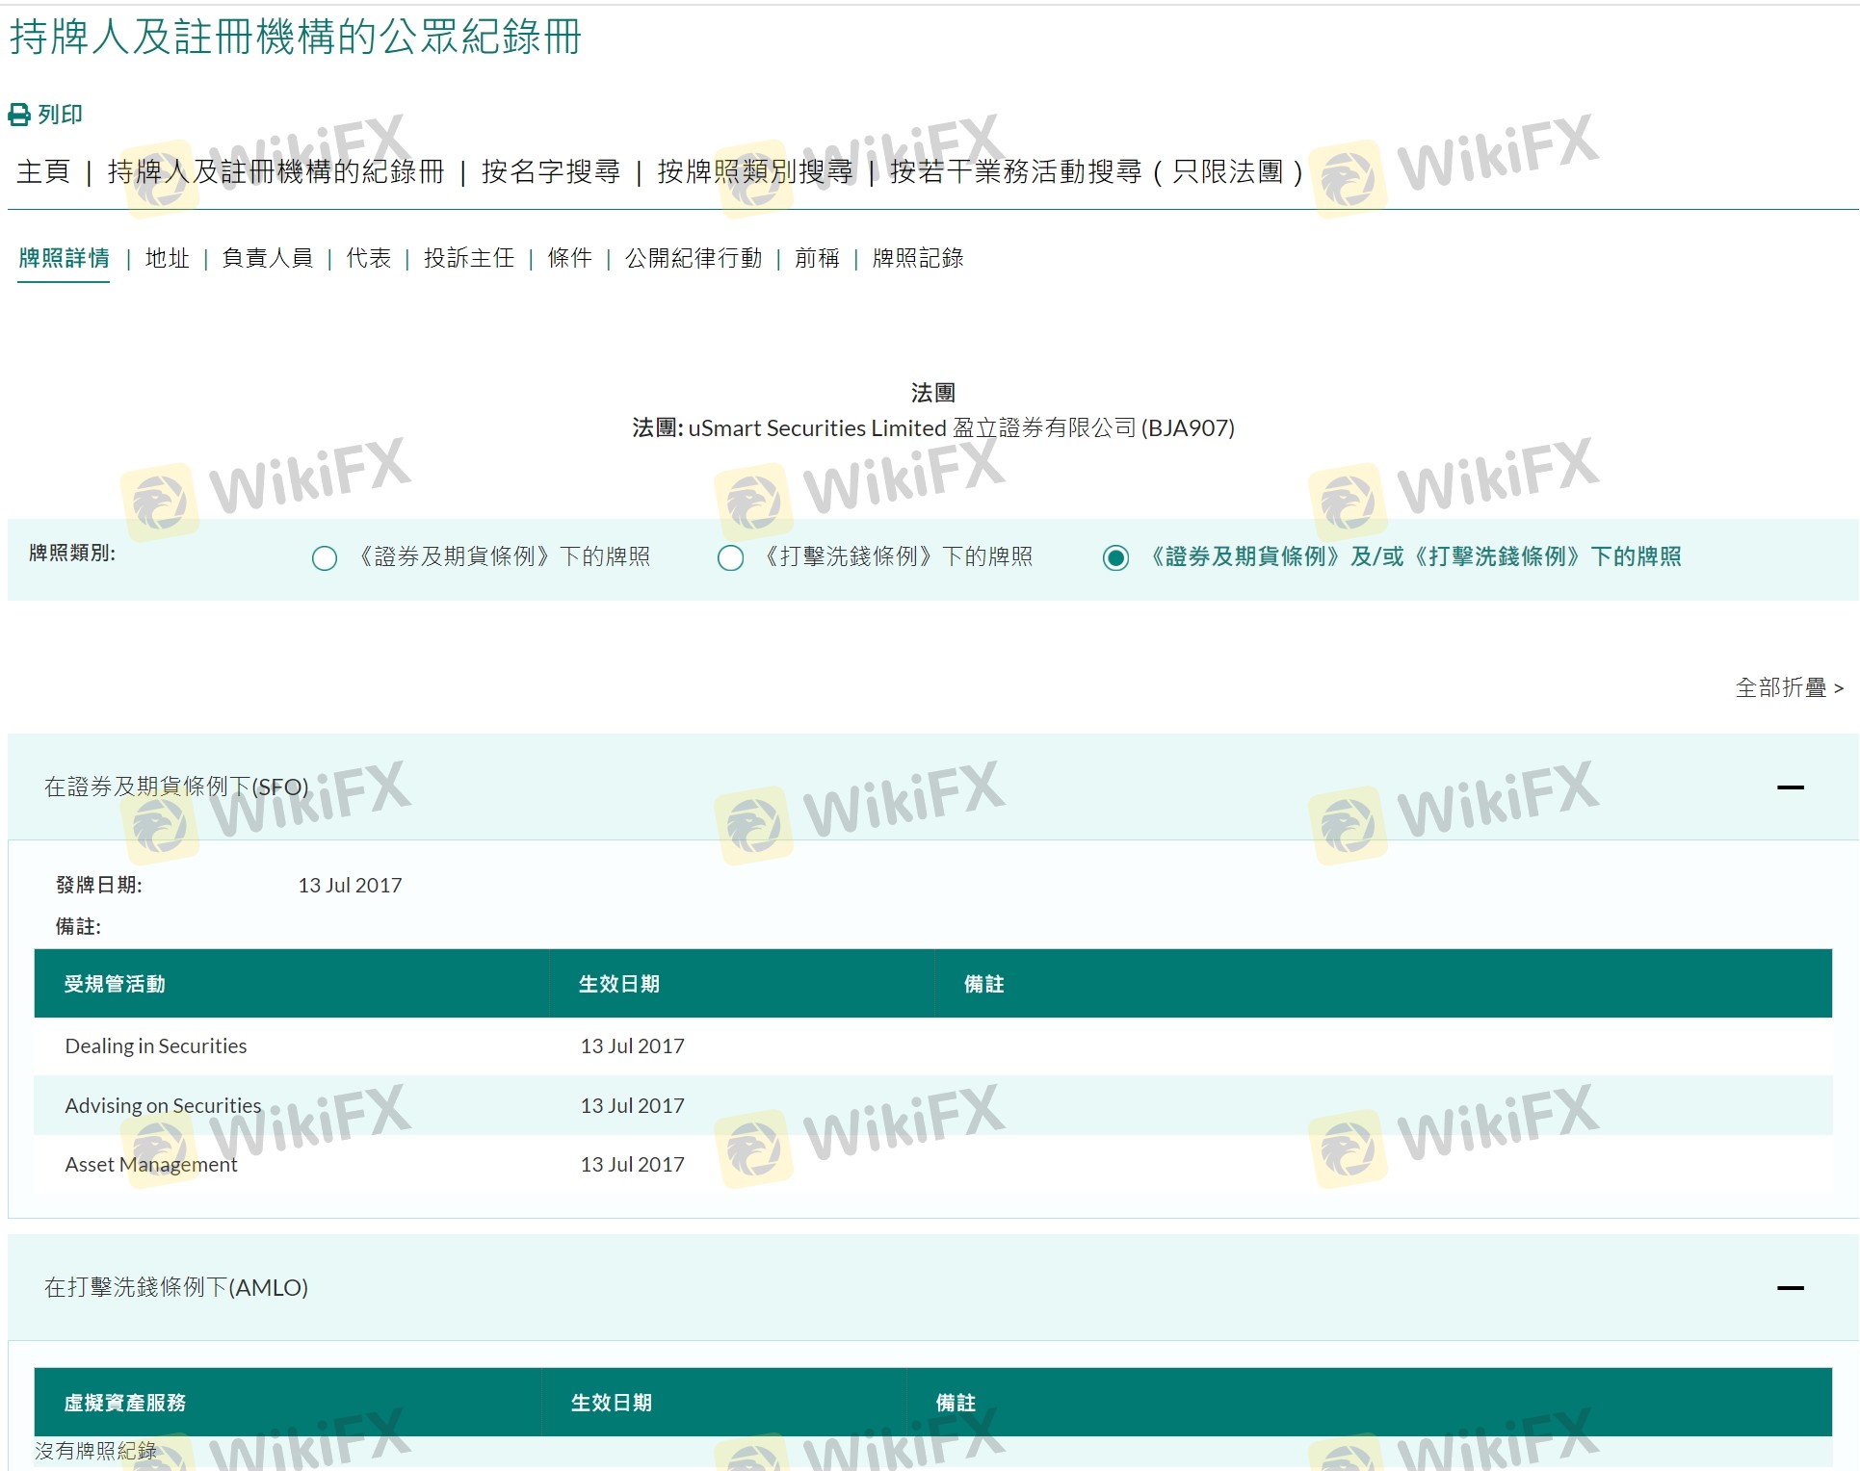Click the 沒有牌照紀錄 message
The height and width of the screenshot is (1471, 1860).
(95, 1451)
